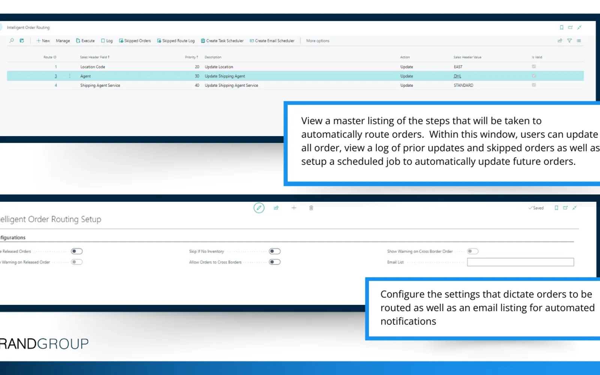600x375 pixels.
Task: Click Create Task Scheduler
Action: [x=222, y=40]
